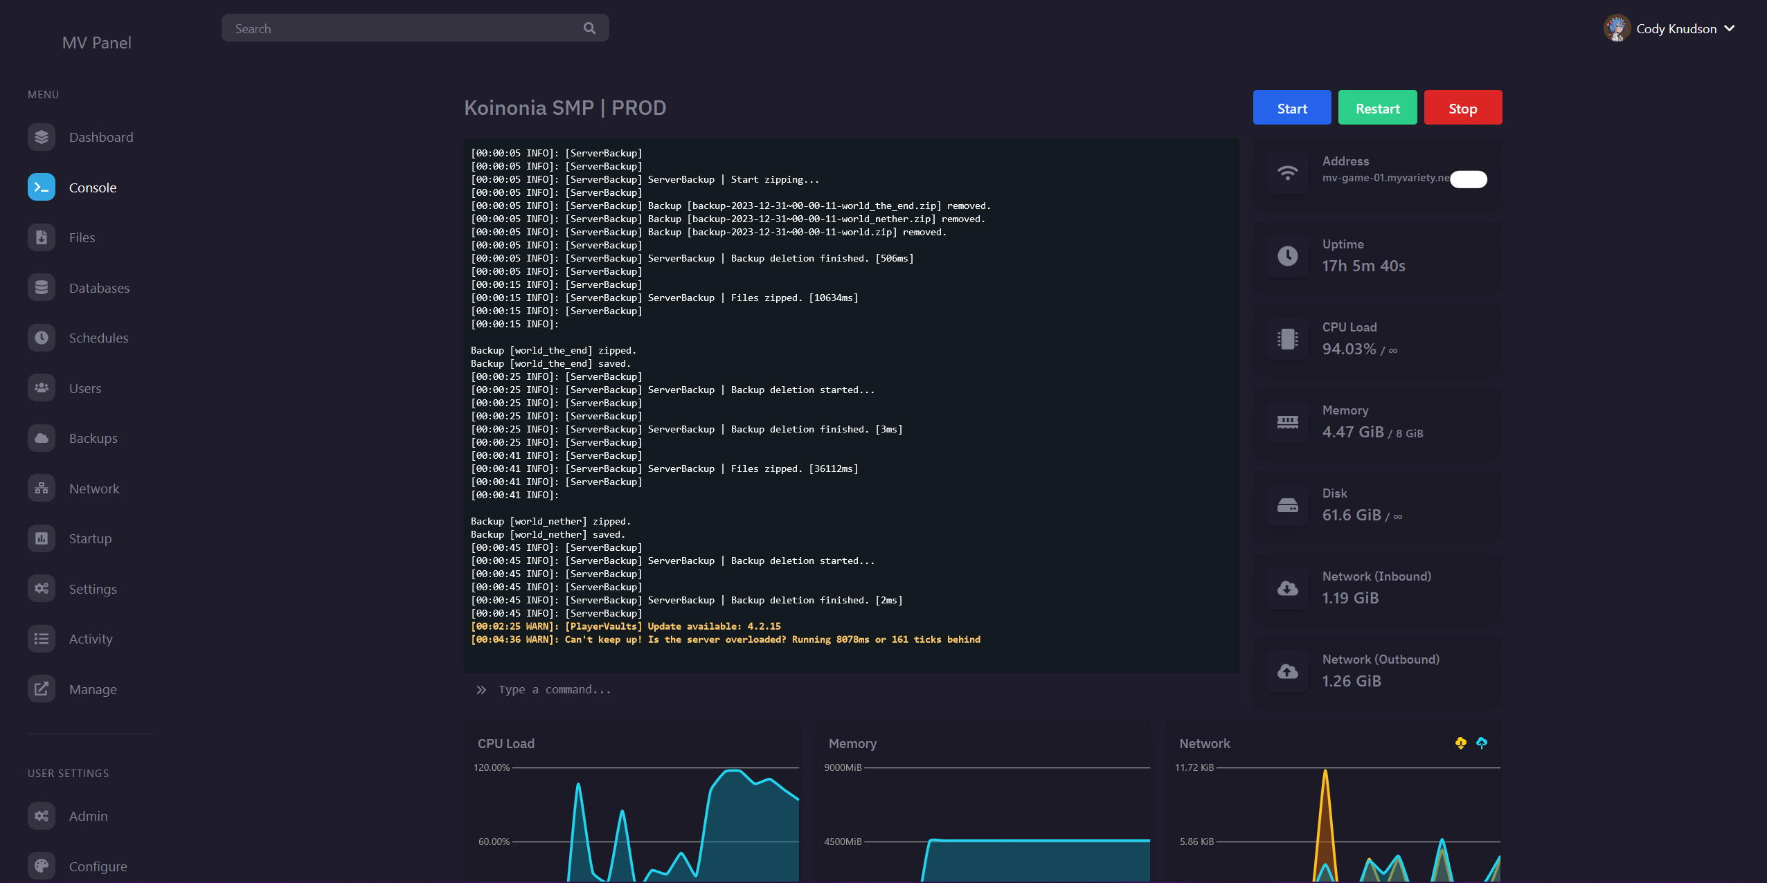
Task: Open the Databases stack icon
Action: click(42, 288)
